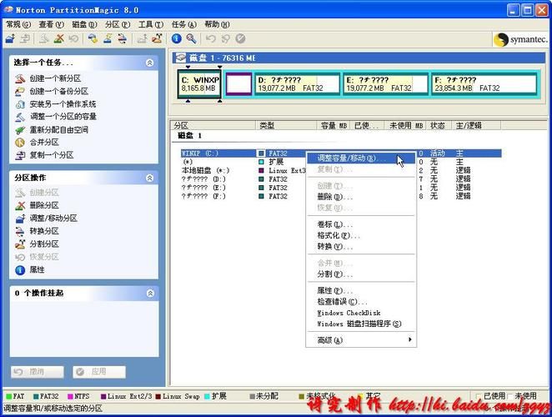Click the copy partition toolbar icon

25,38
